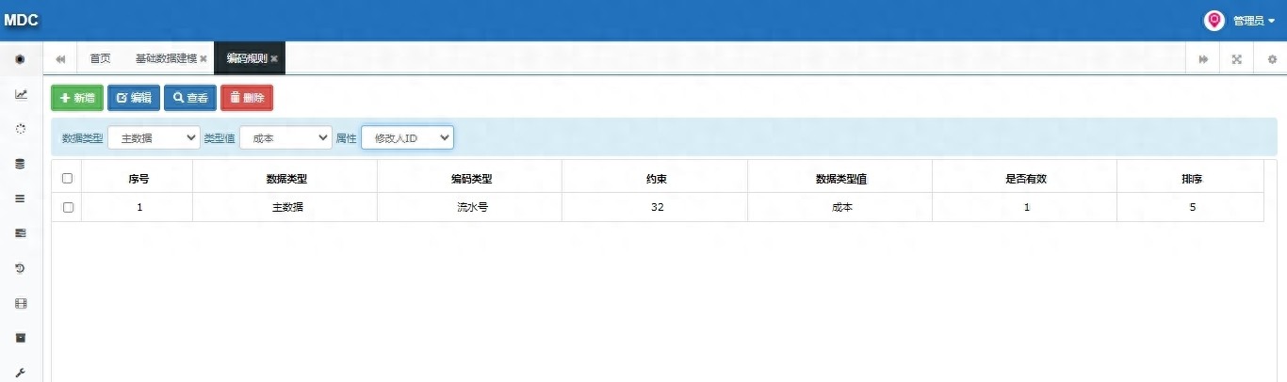Click the history clock icon in sidebar
Viewport: 1287px width, 382px height.
coord(21,268)
